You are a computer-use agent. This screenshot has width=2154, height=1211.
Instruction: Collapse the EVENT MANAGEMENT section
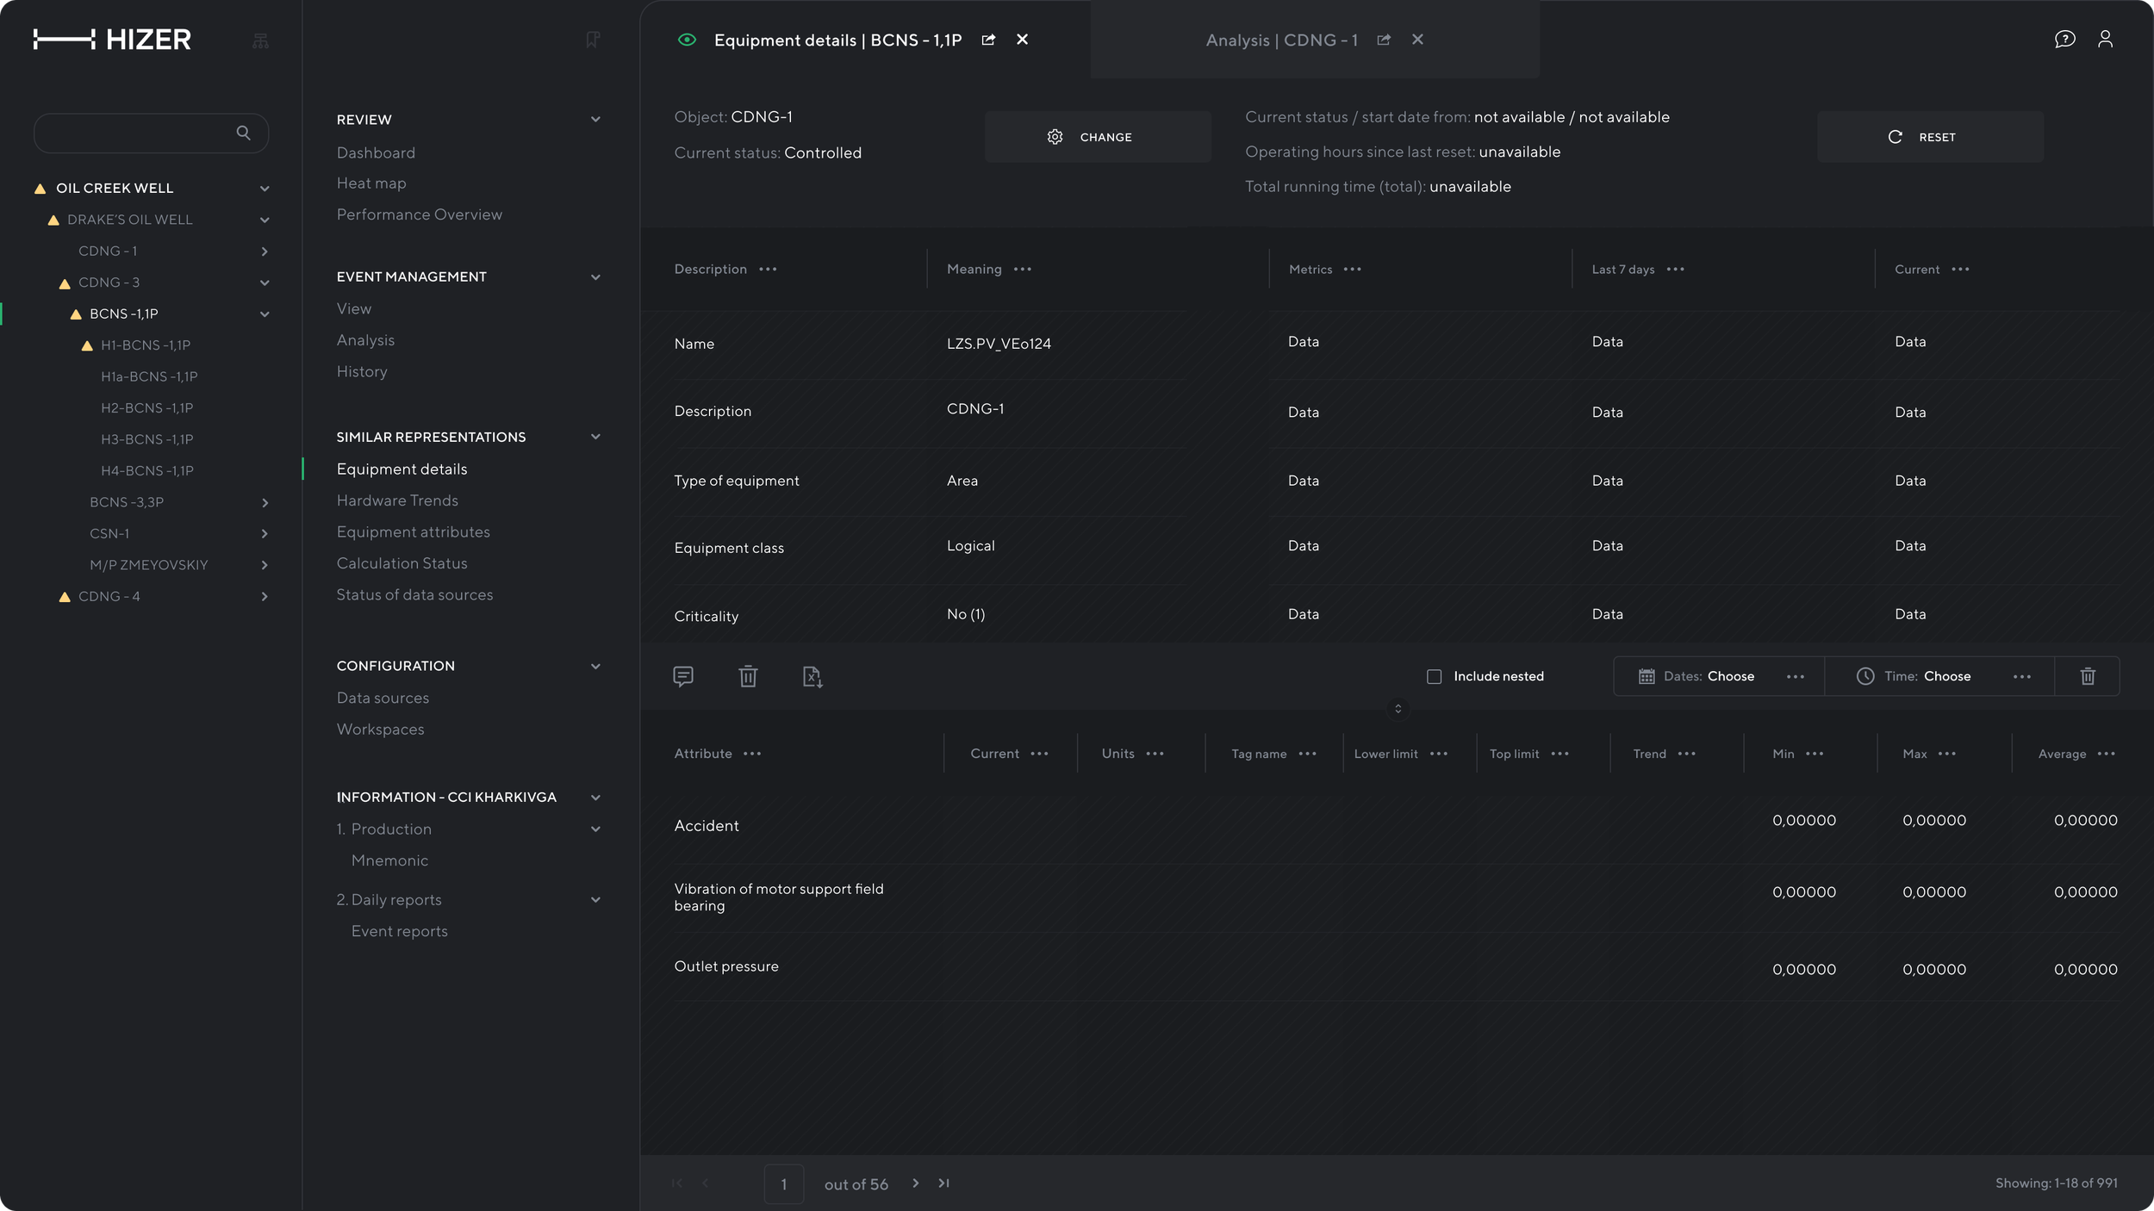pyautogui.click(x=595, y=276)
